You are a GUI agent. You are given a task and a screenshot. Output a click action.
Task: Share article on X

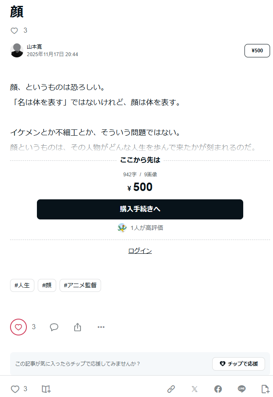point(195,389)
